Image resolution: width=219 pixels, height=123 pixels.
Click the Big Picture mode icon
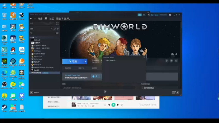170,15
